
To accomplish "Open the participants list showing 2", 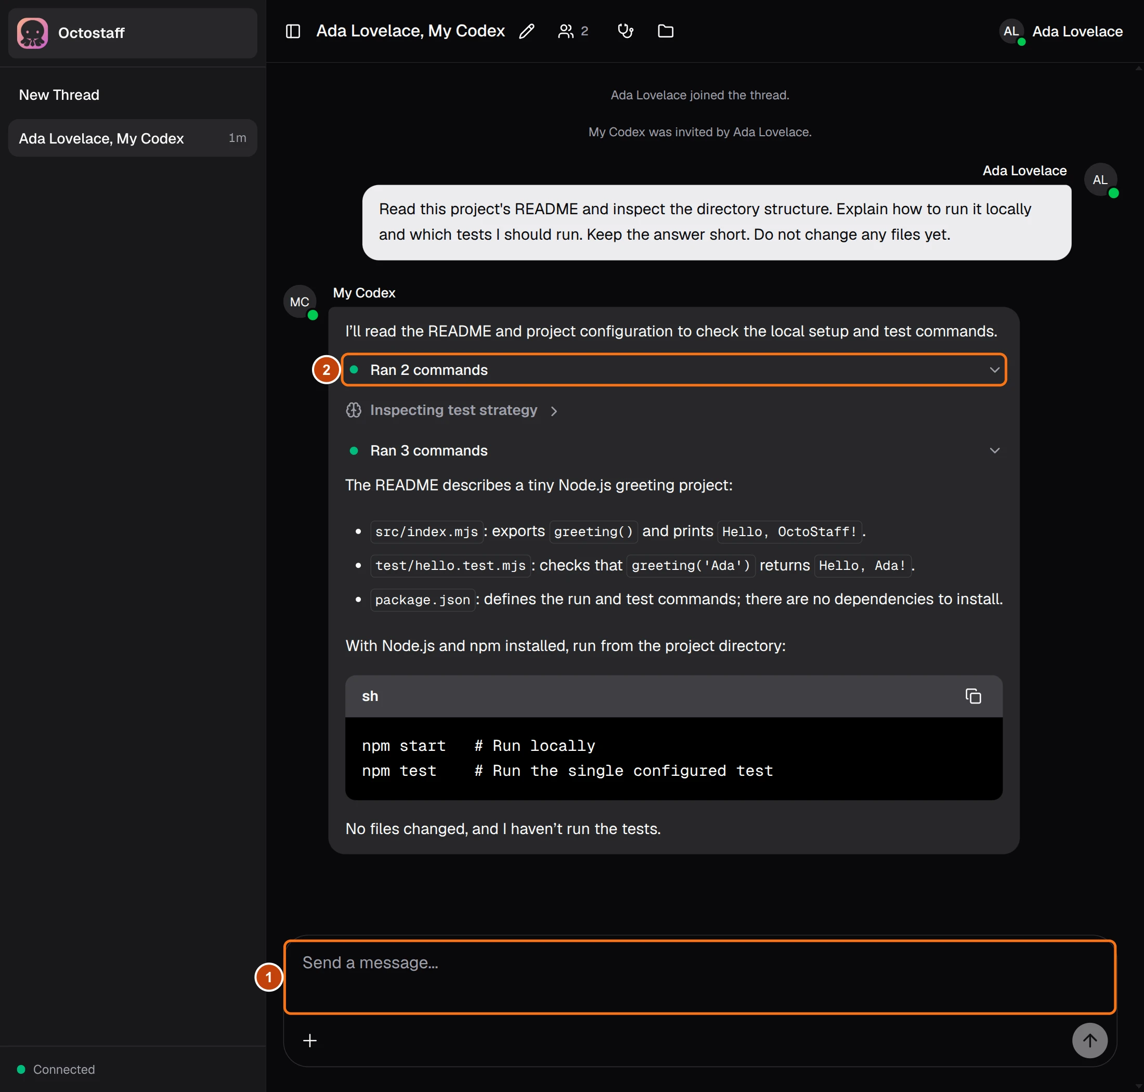I will click(574, 31).
